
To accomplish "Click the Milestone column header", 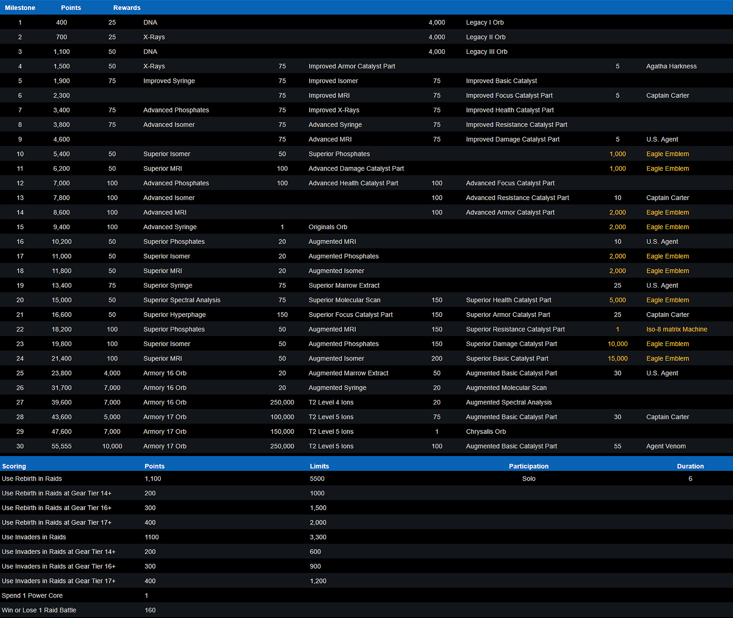I will click(x=20, y=8).
